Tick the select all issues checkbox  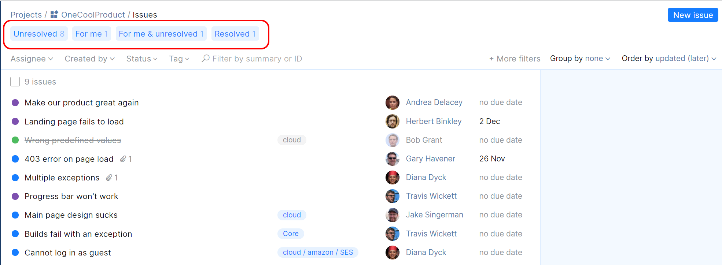(15, 82)
